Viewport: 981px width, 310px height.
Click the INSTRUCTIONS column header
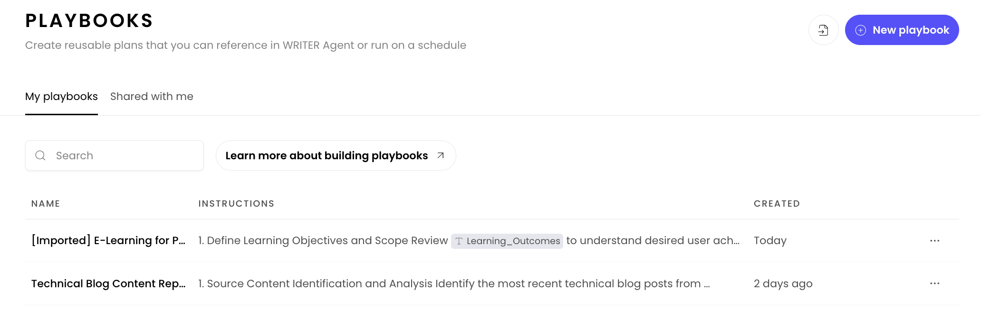tap(236, 204)
